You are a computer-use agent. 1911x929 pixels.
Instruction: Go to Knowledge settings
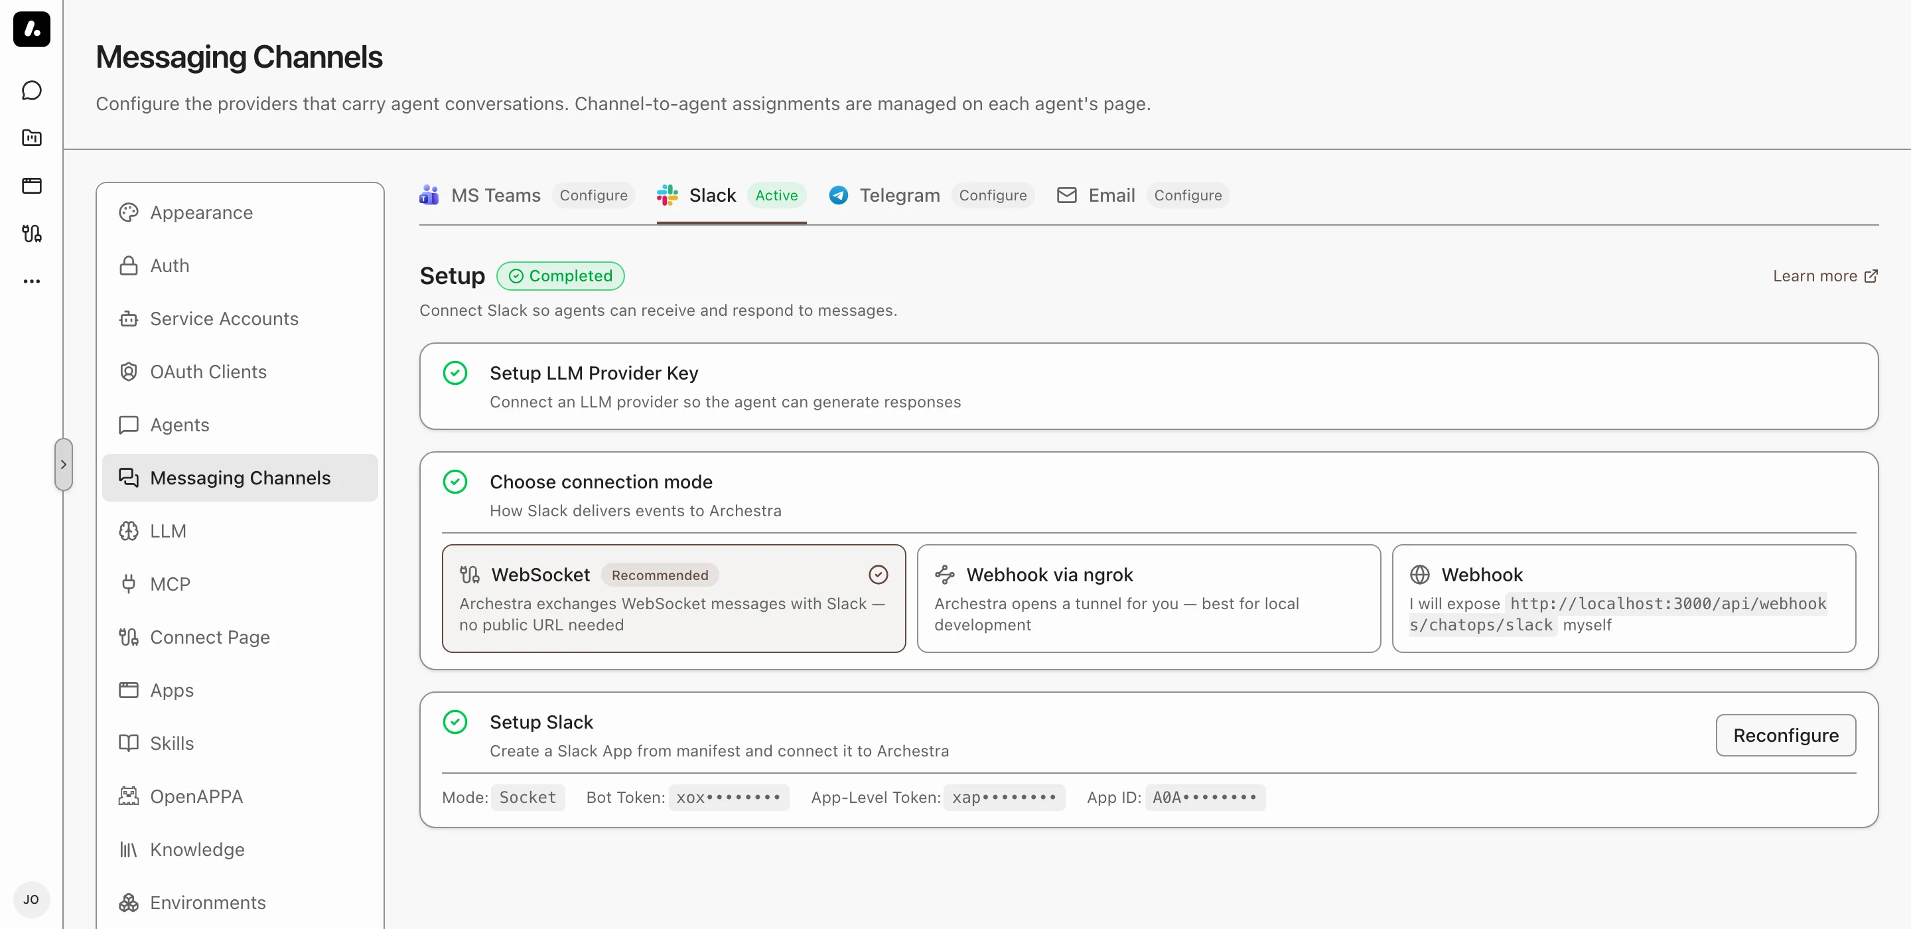[x=240, y=849]
